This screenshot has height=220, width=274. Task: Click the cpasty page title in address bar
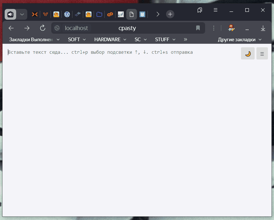tap(127, 28)
